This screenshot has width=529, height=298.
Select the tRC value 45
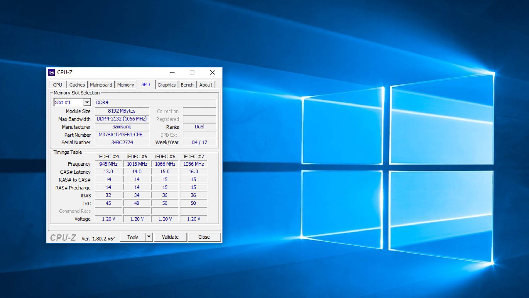[x=108, y=203]
